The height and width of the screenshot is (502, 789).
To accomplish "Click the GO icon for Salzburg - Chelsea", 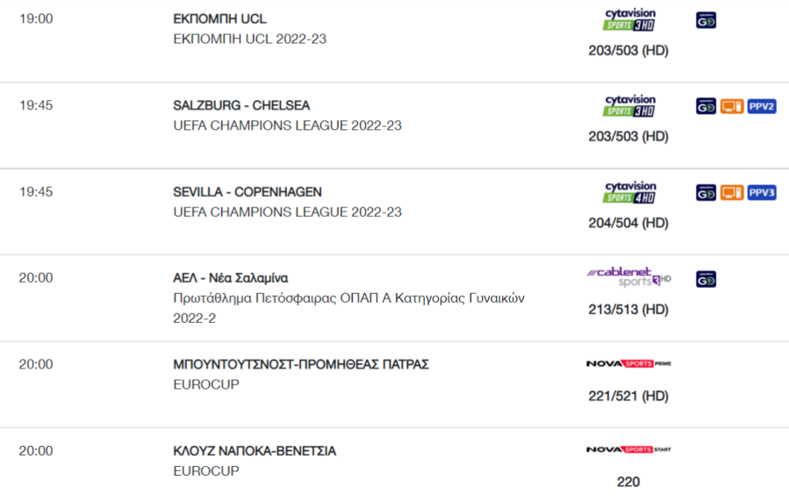I will 706,107.
